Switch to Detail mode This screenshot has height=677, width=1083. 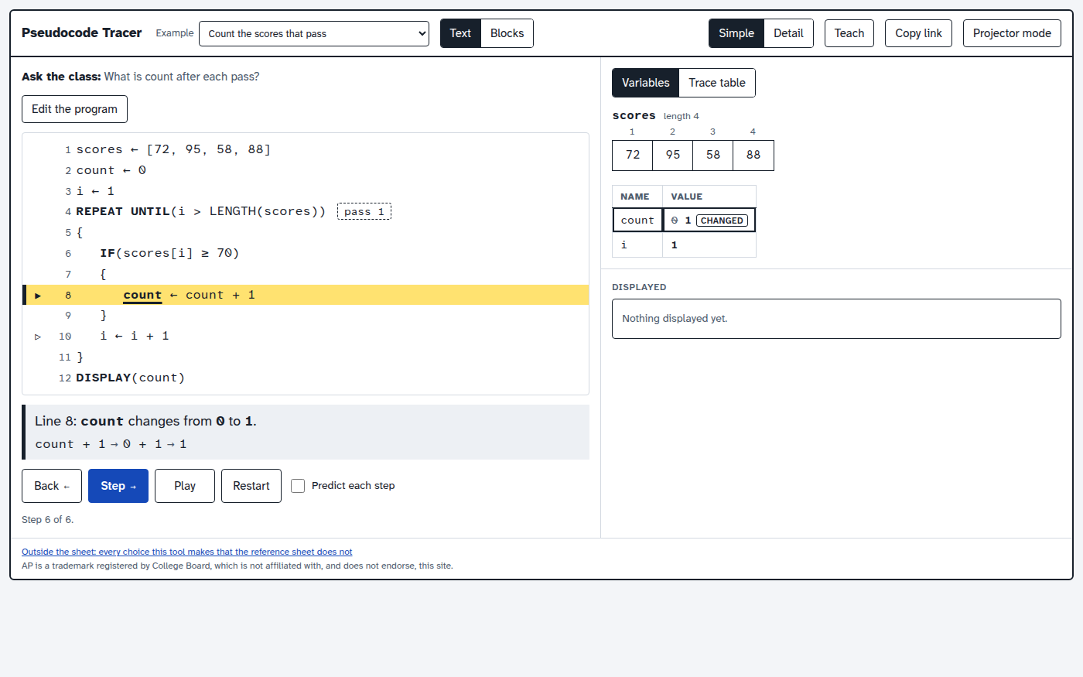tap(788, 33)
